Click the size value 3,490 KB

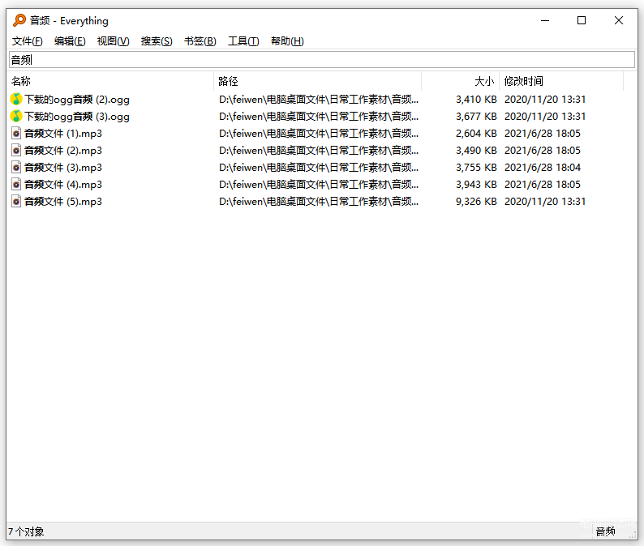pos(476,151)
